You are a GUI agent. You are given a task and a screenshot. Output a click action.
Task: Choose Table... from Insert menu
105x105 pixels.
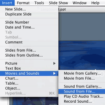(29, 83)
